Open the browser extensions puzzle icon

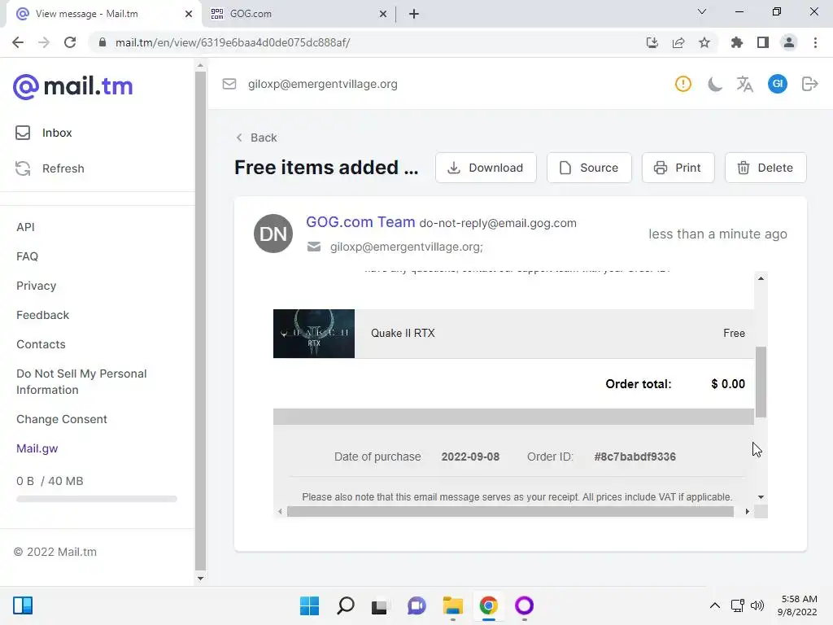coord(736,42)
